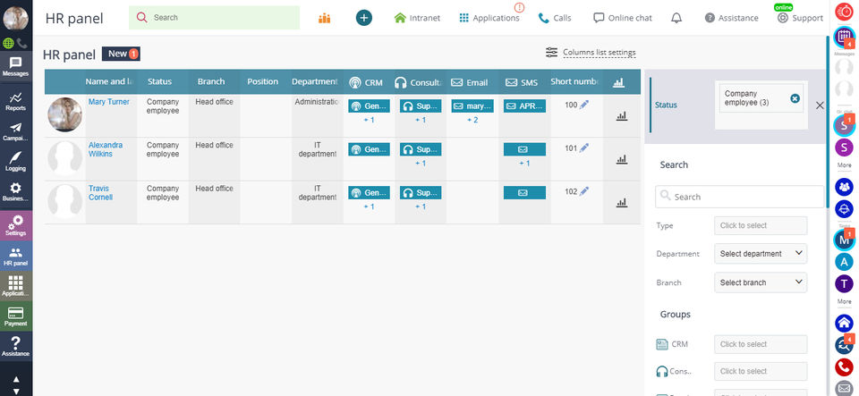Viewport: 859px width, 396px height.
Task: Open the Business sidebar section
Action: 16,192
